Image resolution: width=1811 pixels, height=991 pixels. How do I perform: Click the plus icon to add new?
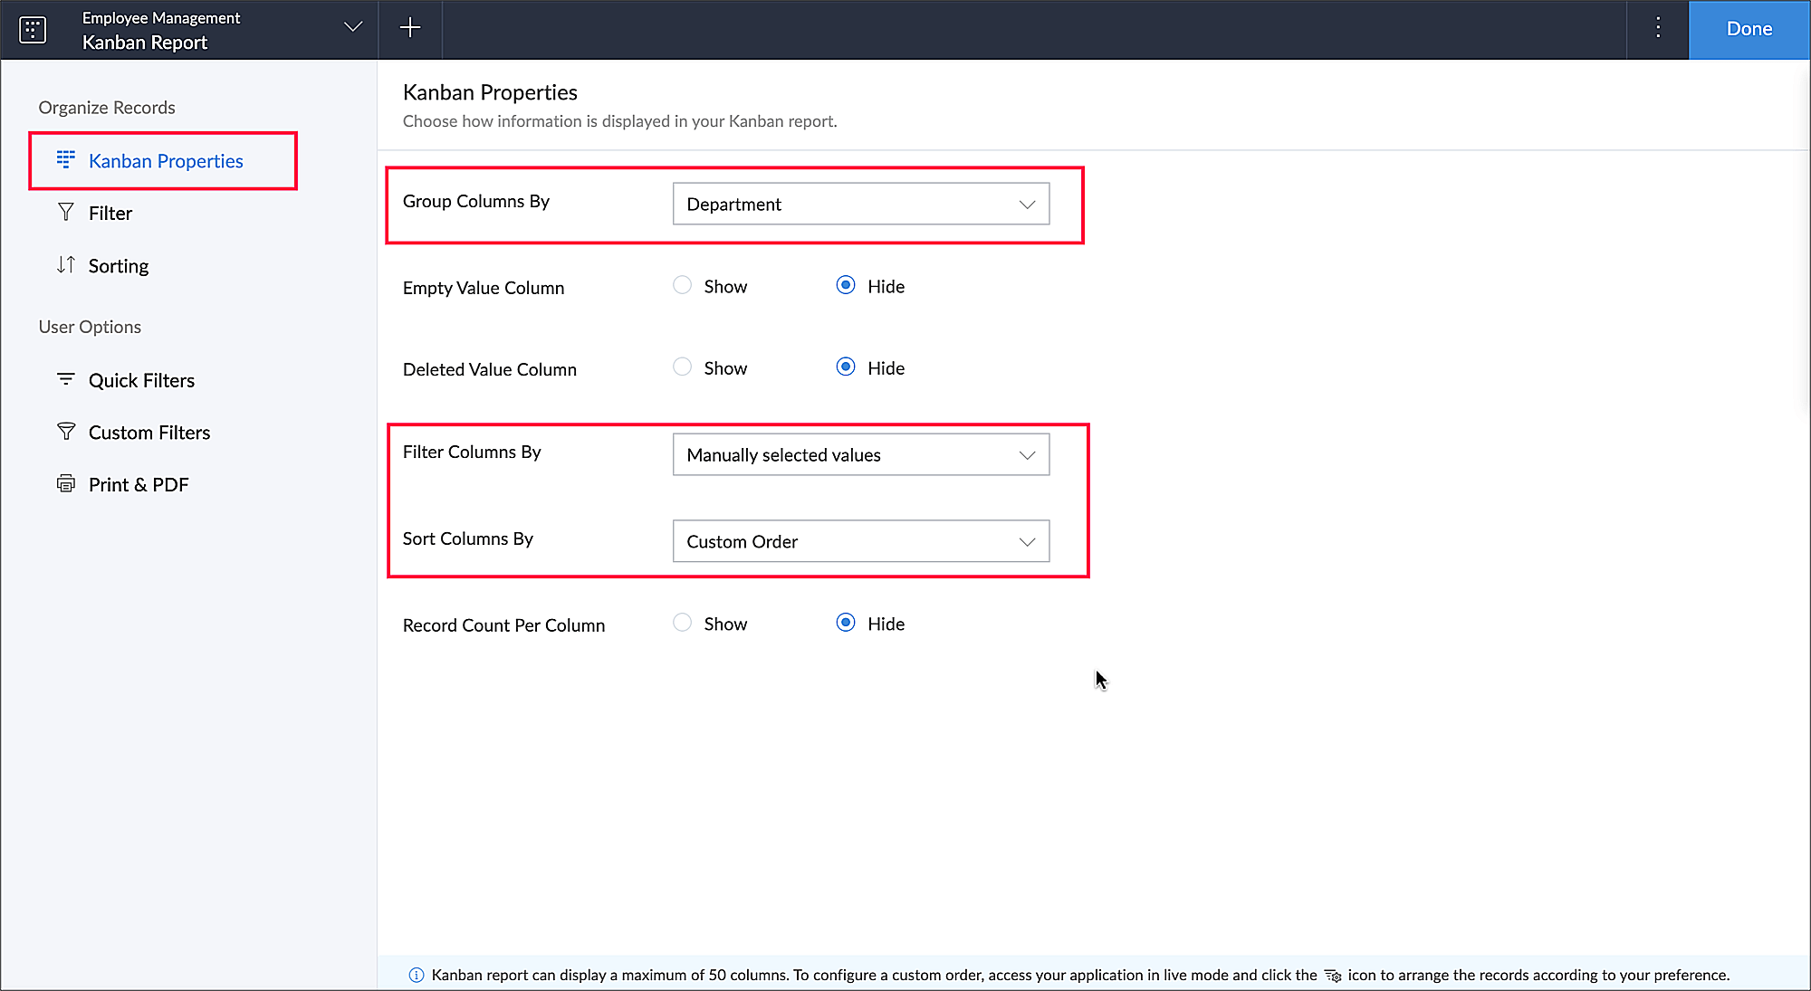pyautogui.click(x=410, y=28)
